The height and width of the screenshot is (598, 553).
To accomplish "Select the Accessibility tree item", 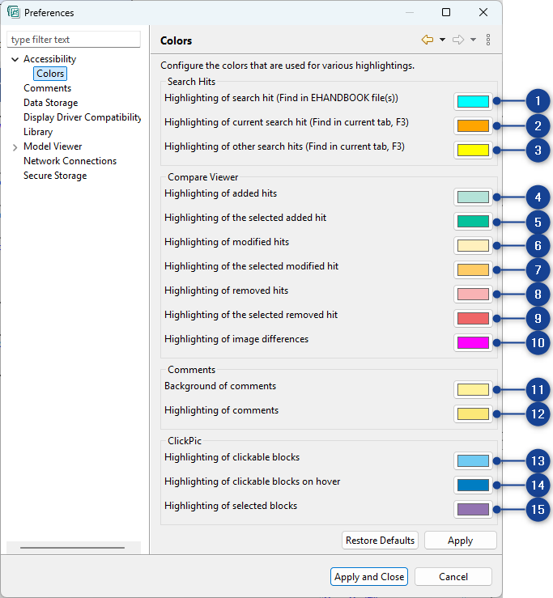I will tap(49, 59).
